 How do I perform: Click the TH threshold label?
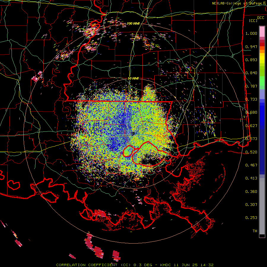point(255,231)
